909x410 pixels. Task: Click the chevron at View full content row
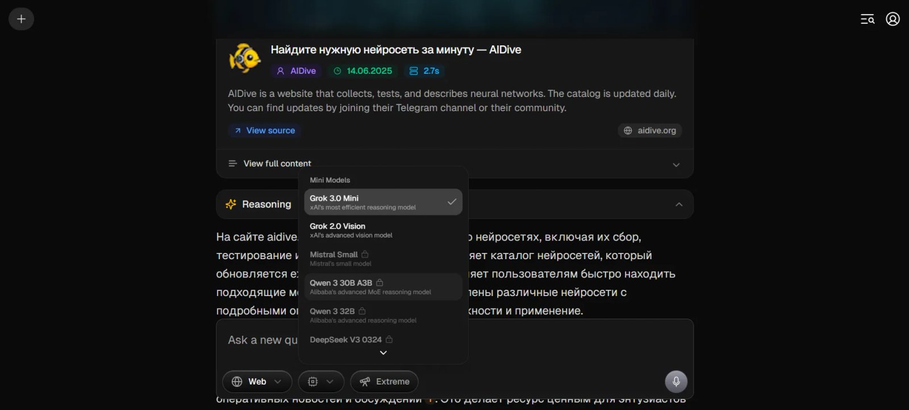coord(676,164)
